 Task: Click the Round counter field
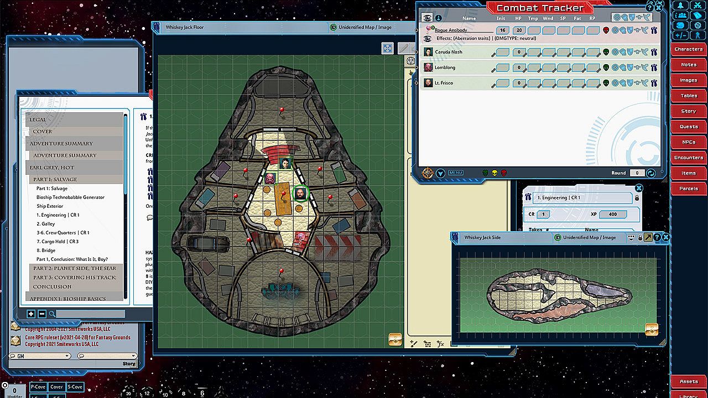[637, 173]
